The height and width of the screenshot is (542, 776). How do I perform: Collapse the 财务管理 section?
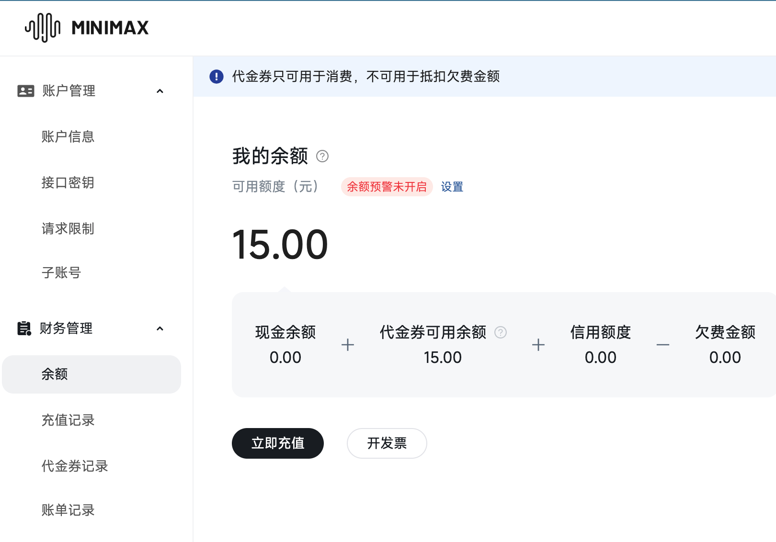click(x=160, y=328)
